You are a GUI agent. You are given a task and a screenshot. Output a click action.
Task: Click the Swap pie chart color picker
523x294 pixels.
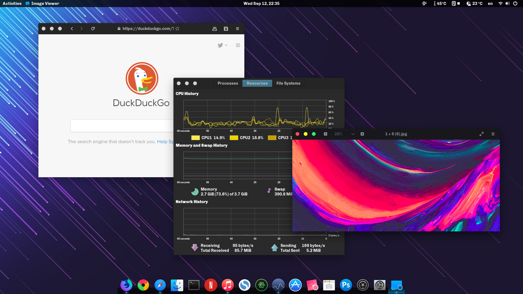coord(269,192)
